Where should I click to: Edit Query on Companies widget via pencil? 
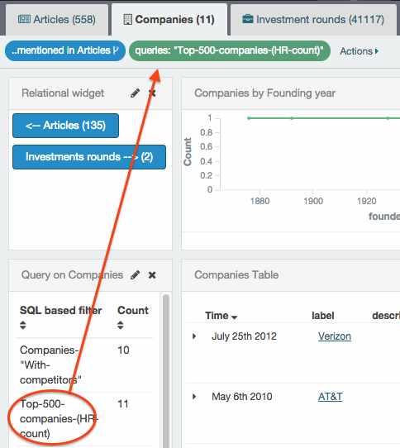tap(135, 275)
